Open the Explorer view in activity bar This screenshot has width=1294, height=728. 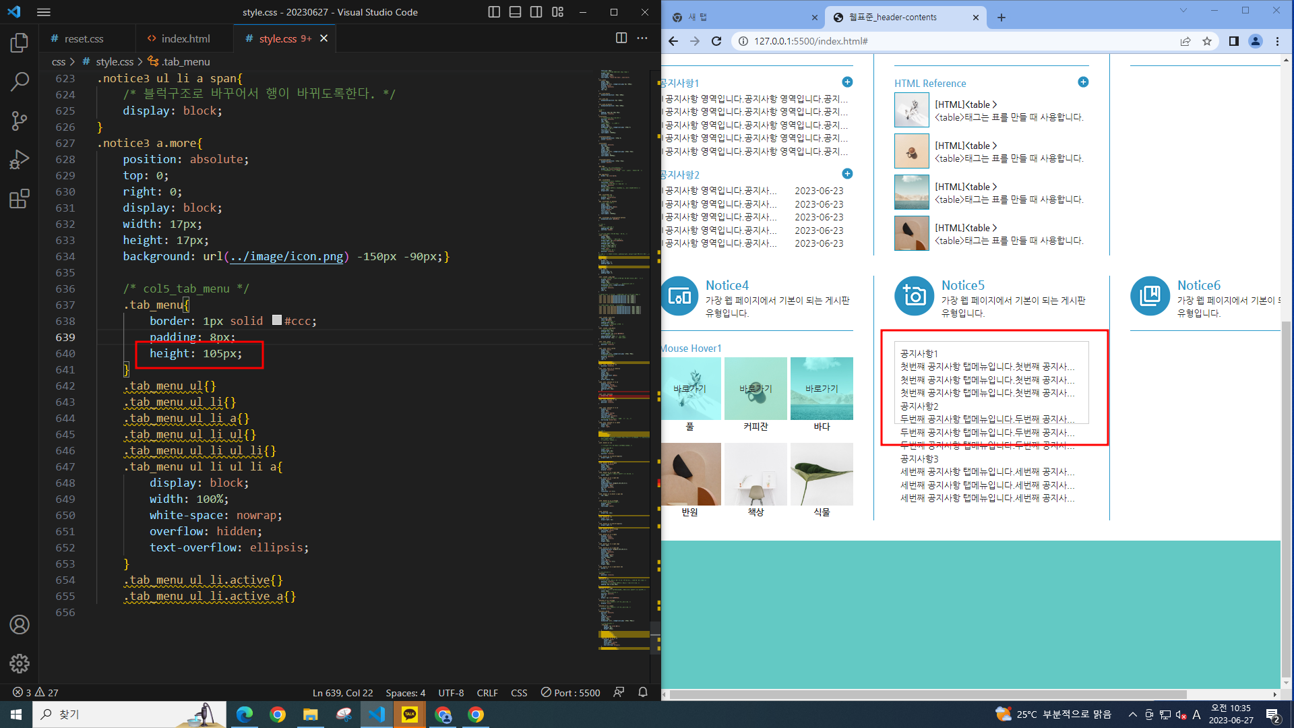tap(20, 43)
